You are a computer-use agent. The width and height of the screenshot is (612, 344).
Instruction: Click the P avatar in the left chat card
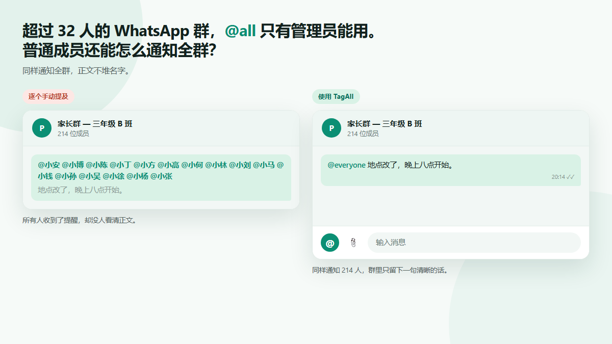click(42, 128)
